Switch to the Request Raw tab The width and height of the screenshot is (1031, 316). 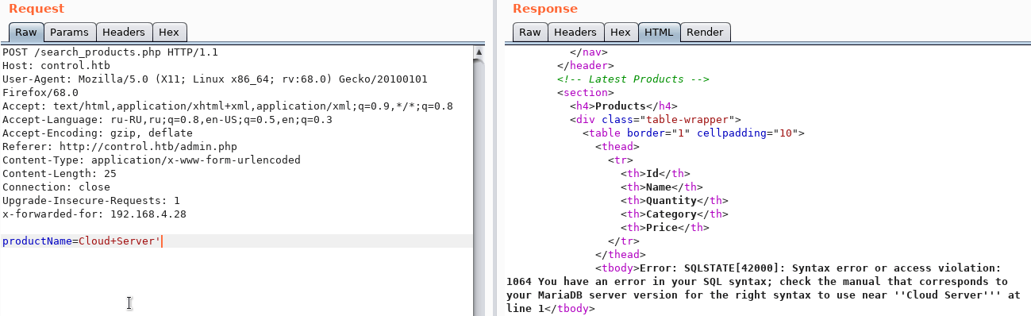coord(26,33)
